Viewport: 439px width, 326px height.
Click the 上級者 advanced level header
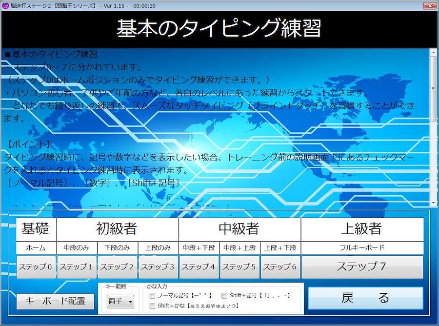pyautogui.click(x=362, y=229)
